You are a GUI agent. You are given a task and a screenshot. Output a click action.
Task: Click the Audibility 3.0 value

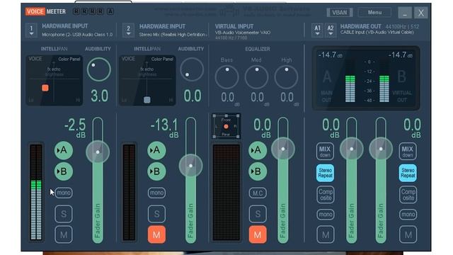[99, 96]
